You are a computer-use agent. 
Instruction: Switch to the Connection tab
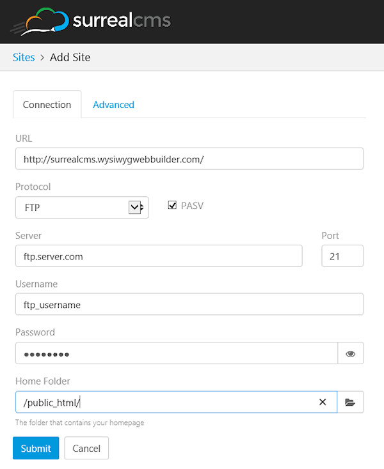[47, 105]
